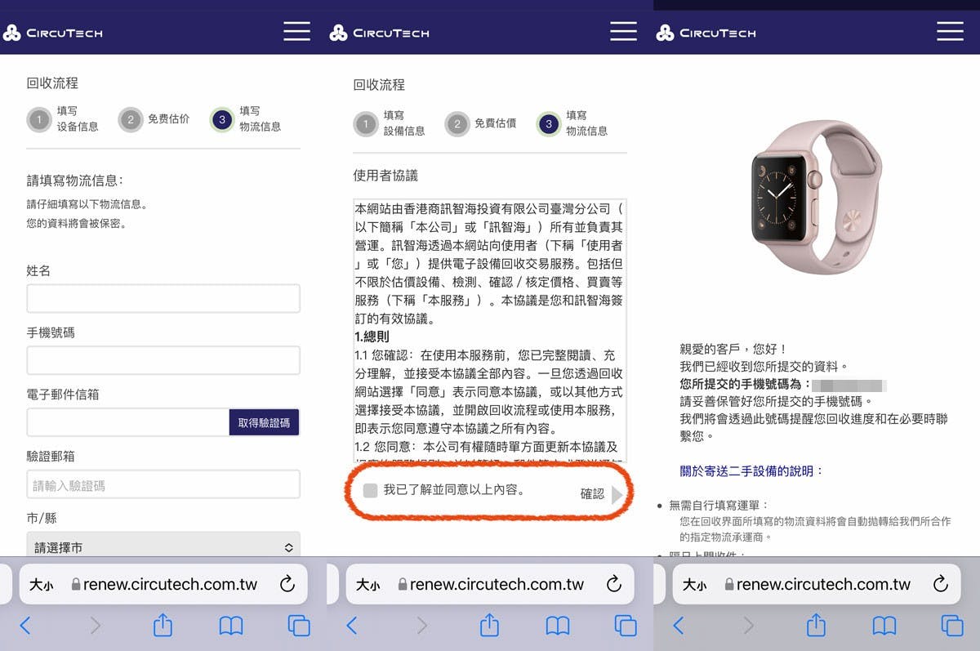The image size is (980, 651).
Task: Click the 取得驗證碼 button
Action: click(264, 423)
